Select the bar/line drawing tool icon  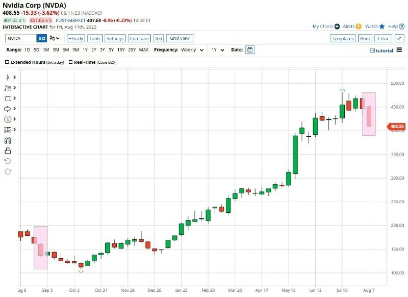coord(8,77)
